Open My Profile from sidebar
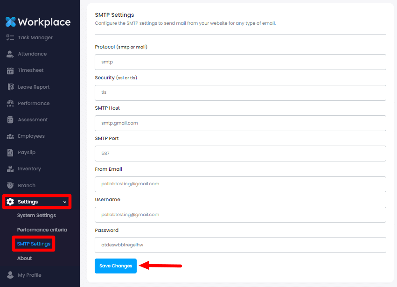 click(29, 275)
